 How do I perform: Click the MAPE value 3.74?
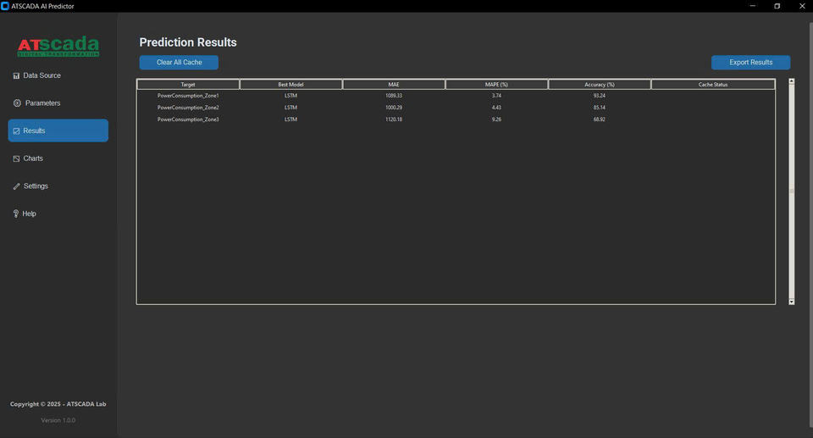tap(497, 96)
